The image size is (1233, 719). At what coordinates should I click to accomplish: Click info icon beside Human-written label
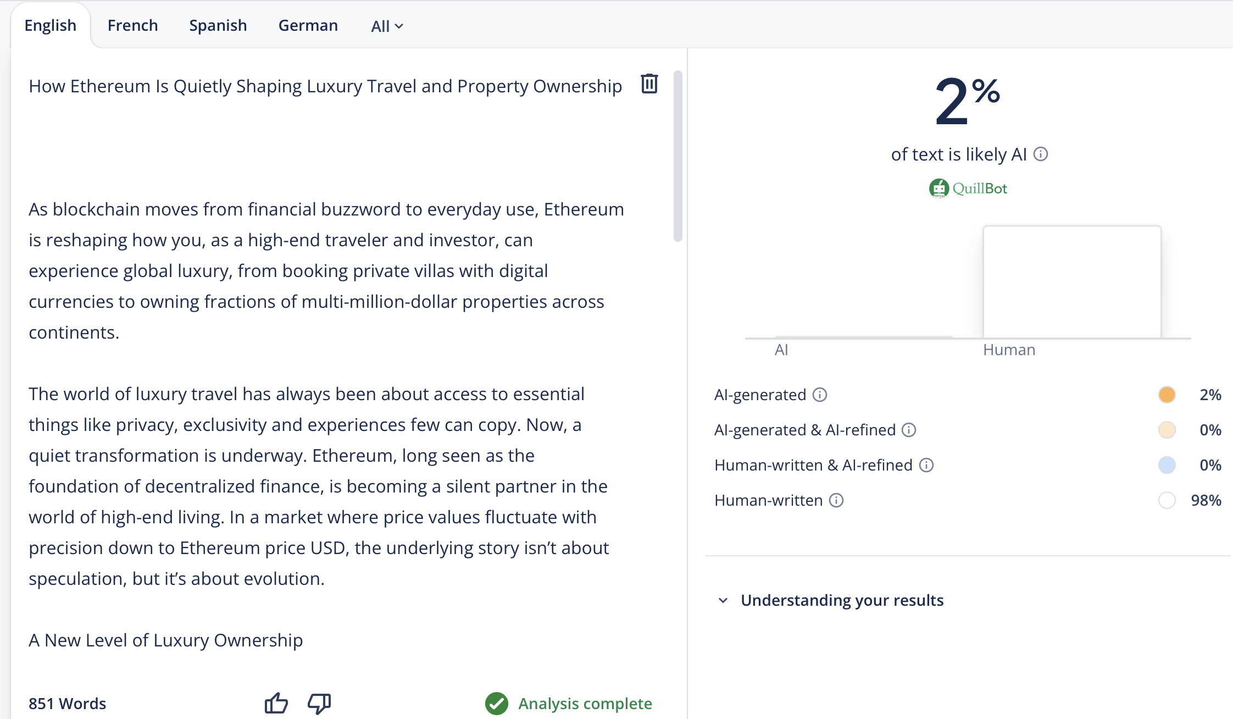(836, 500)
